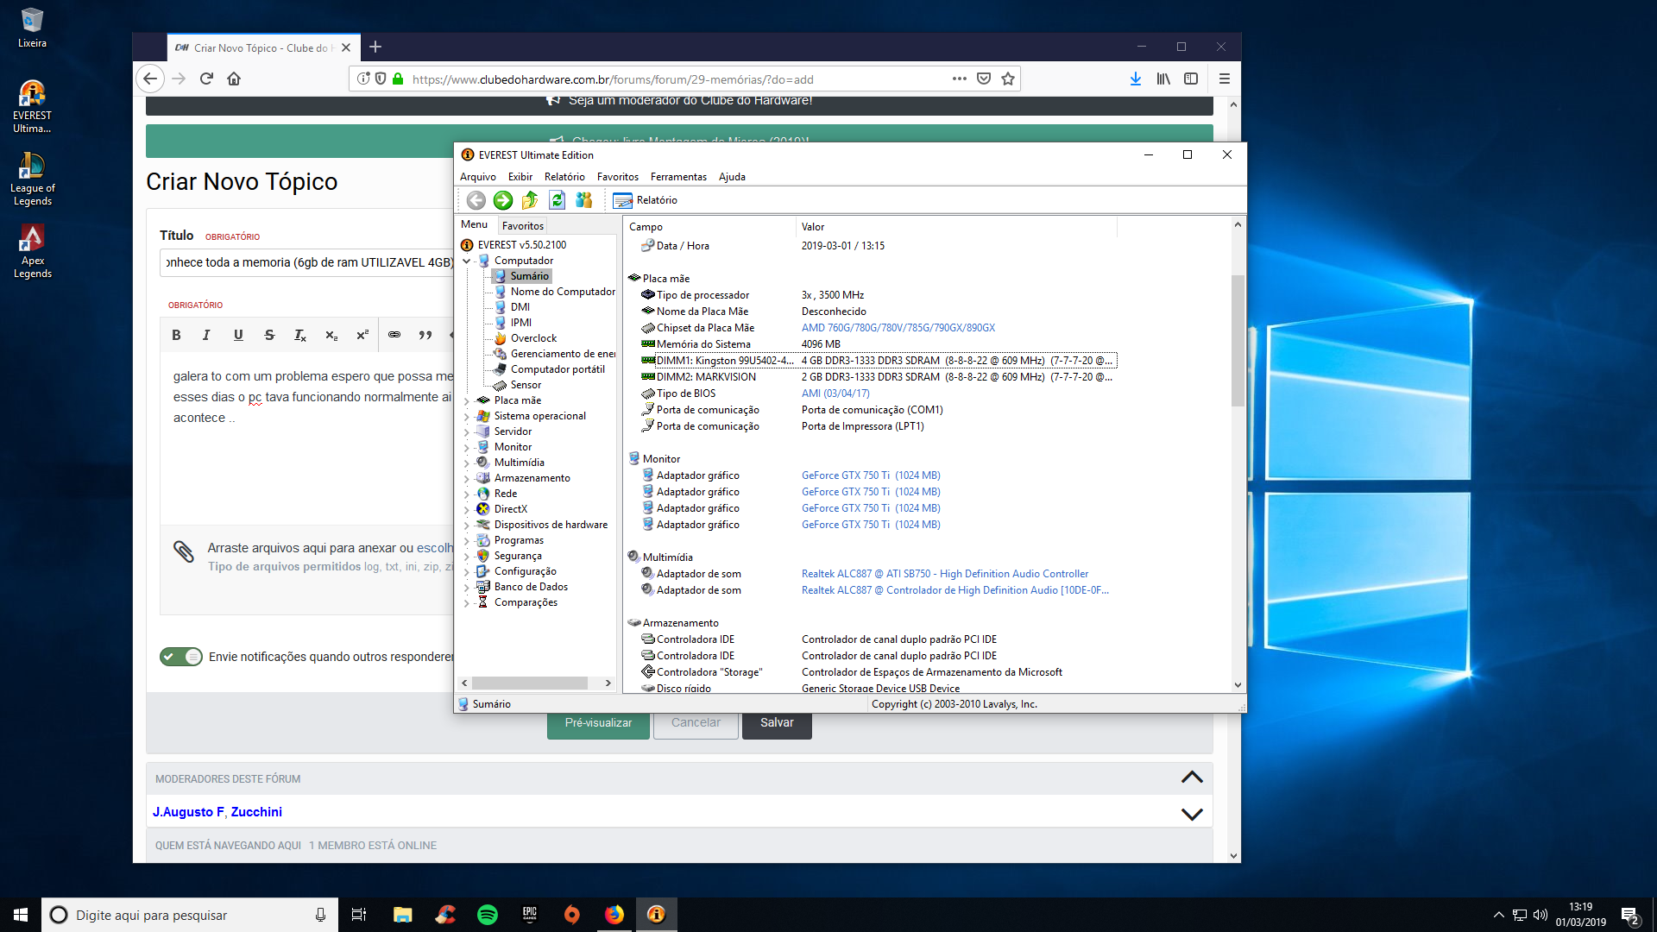Open Spotify from taskbar
1657x932 pixels.
point(488,915)
